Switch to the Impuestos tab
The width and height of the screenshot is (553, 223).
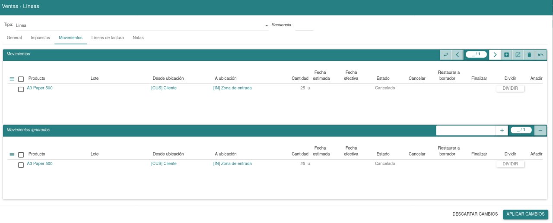[x=40, y=38]
